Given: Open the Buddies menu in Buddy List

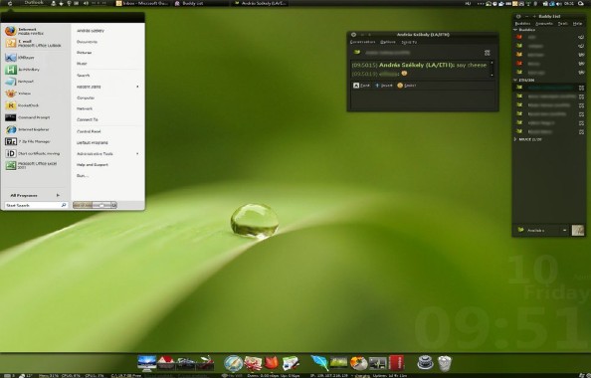Looking at the screenshot, I should pyautogui.click(x=522, y=23).
